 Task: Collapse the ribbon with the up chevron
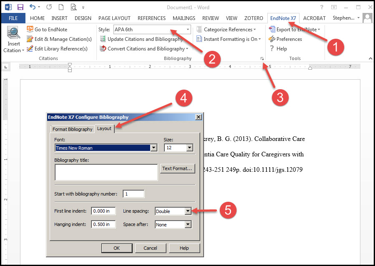370,58
